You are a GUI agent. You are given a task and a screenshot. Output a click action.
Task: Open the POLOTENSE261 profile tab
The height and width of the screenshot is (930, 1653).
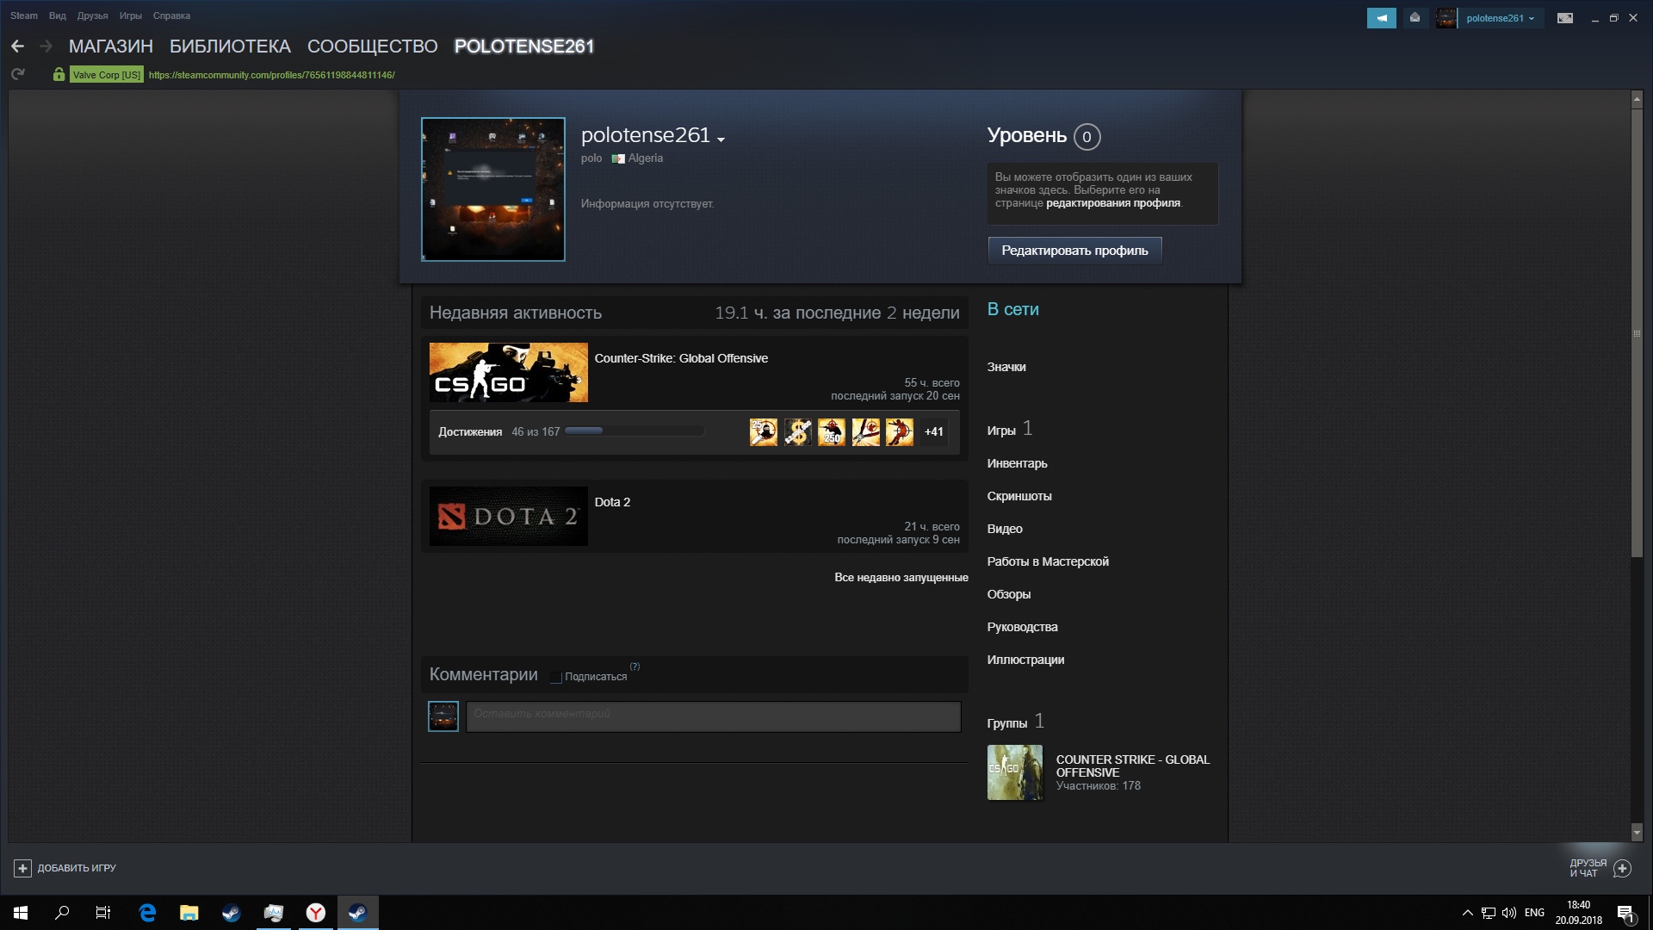point(524,46)
